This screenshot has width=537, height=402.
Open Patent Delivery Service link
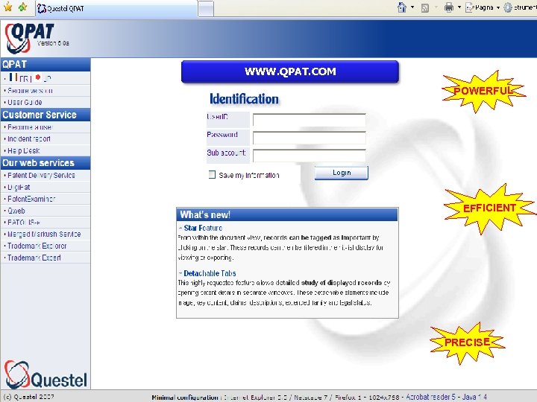[41, 176]
